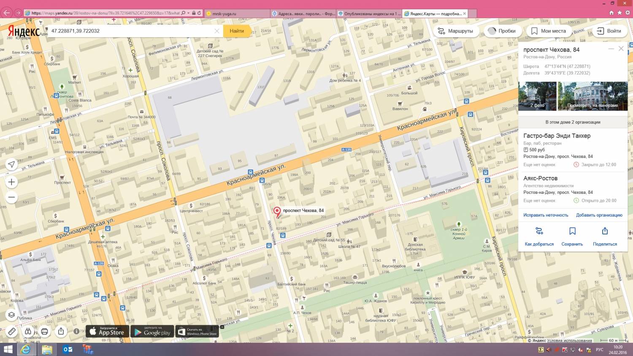Open the Маршруты routes panel
Image resolution: width=633 pixels, height=356 pixels.
click(x=455, y=31)
